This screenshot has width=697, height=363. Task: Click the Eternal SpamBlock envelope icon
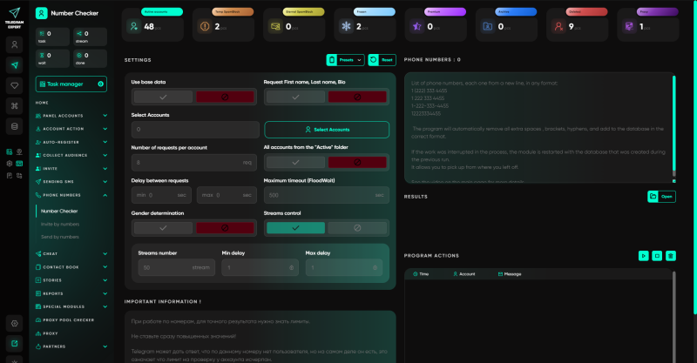[275, 27]
